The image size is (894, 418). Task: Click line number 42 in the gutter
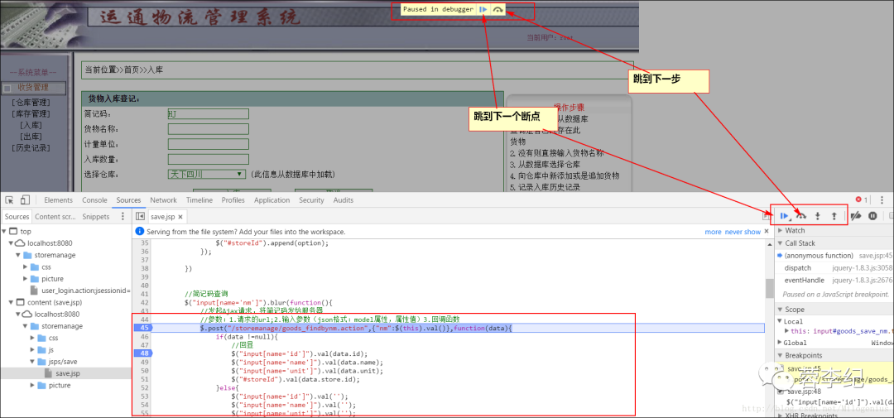[144, 302]
